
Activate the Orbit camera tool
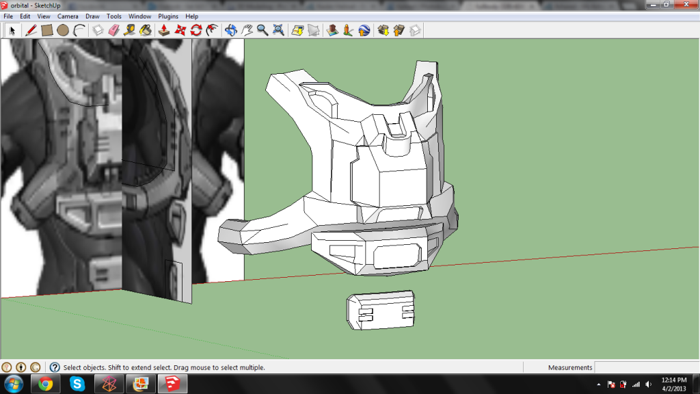[230, 30]
